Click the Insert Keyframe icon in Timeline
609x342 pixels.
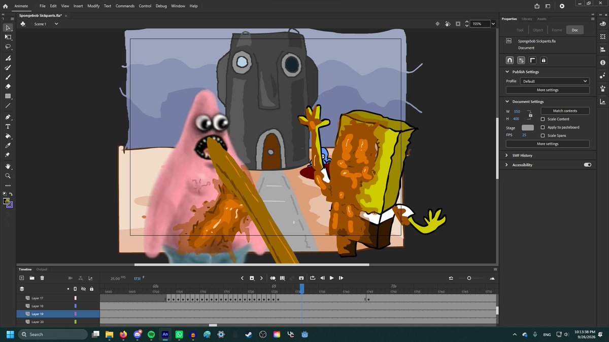[x=252, y=278]
